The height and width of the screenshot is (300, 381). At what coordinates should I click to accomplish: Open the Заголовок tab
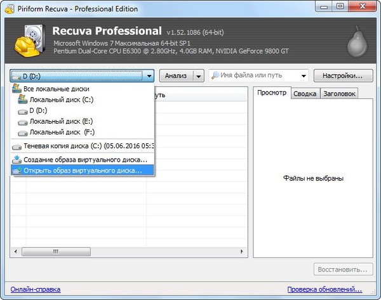(x=338, y=93)
